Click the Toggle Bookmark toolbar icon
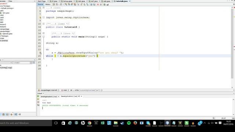The width and height of the screenshot is (235, 132). point(87,4)
